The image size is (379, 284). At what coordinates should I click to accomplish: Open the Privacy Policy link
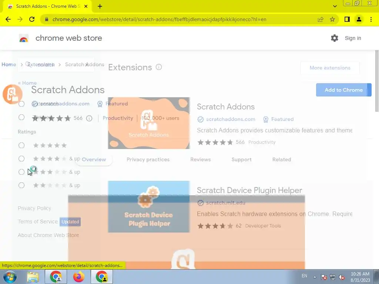point(34,208)
